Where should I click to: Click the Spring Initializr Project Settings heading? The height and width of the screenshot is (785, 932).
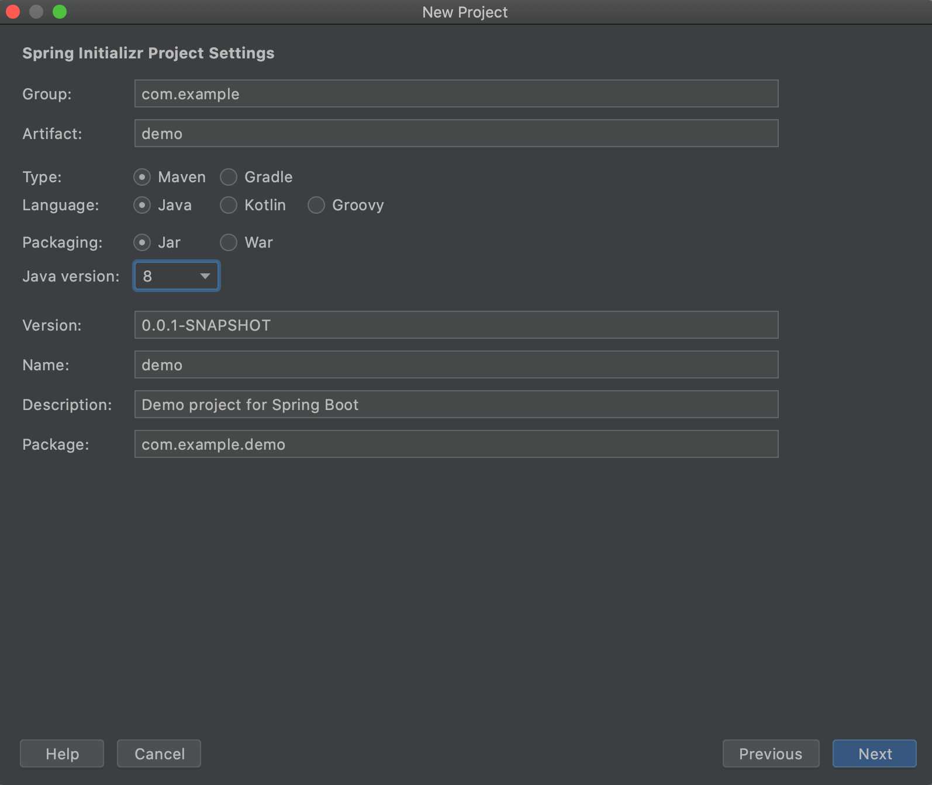[149, 53]
